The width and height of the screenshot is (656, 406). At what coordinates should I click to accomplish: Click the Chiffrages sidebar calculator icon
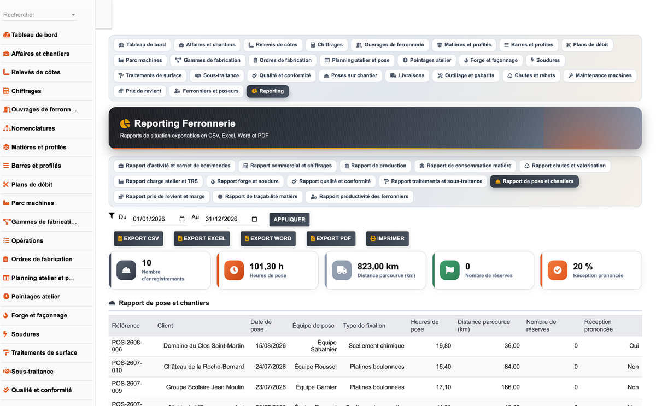(x=7, y=91)
